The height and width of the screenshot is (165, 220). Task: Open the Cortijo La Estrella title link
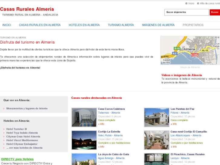pos(109,132)
